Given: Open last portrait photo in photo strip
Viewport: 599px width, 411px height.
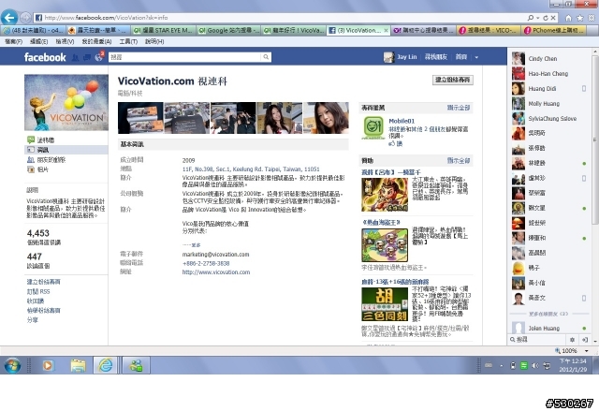Looking at the screenshot, I should pos(326,118).
